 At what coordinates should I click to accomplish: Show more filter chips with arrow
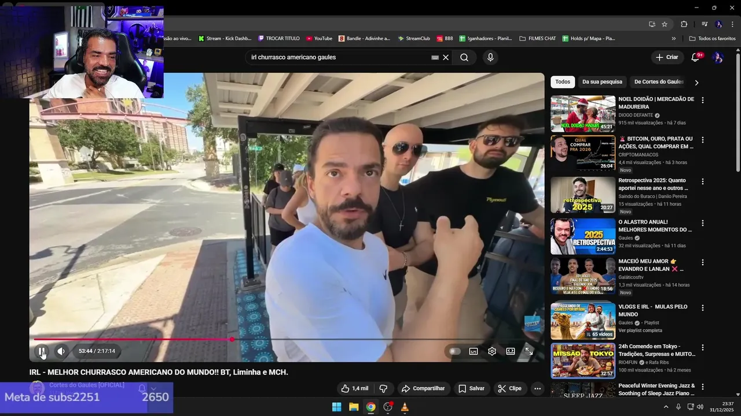[696, 82]
